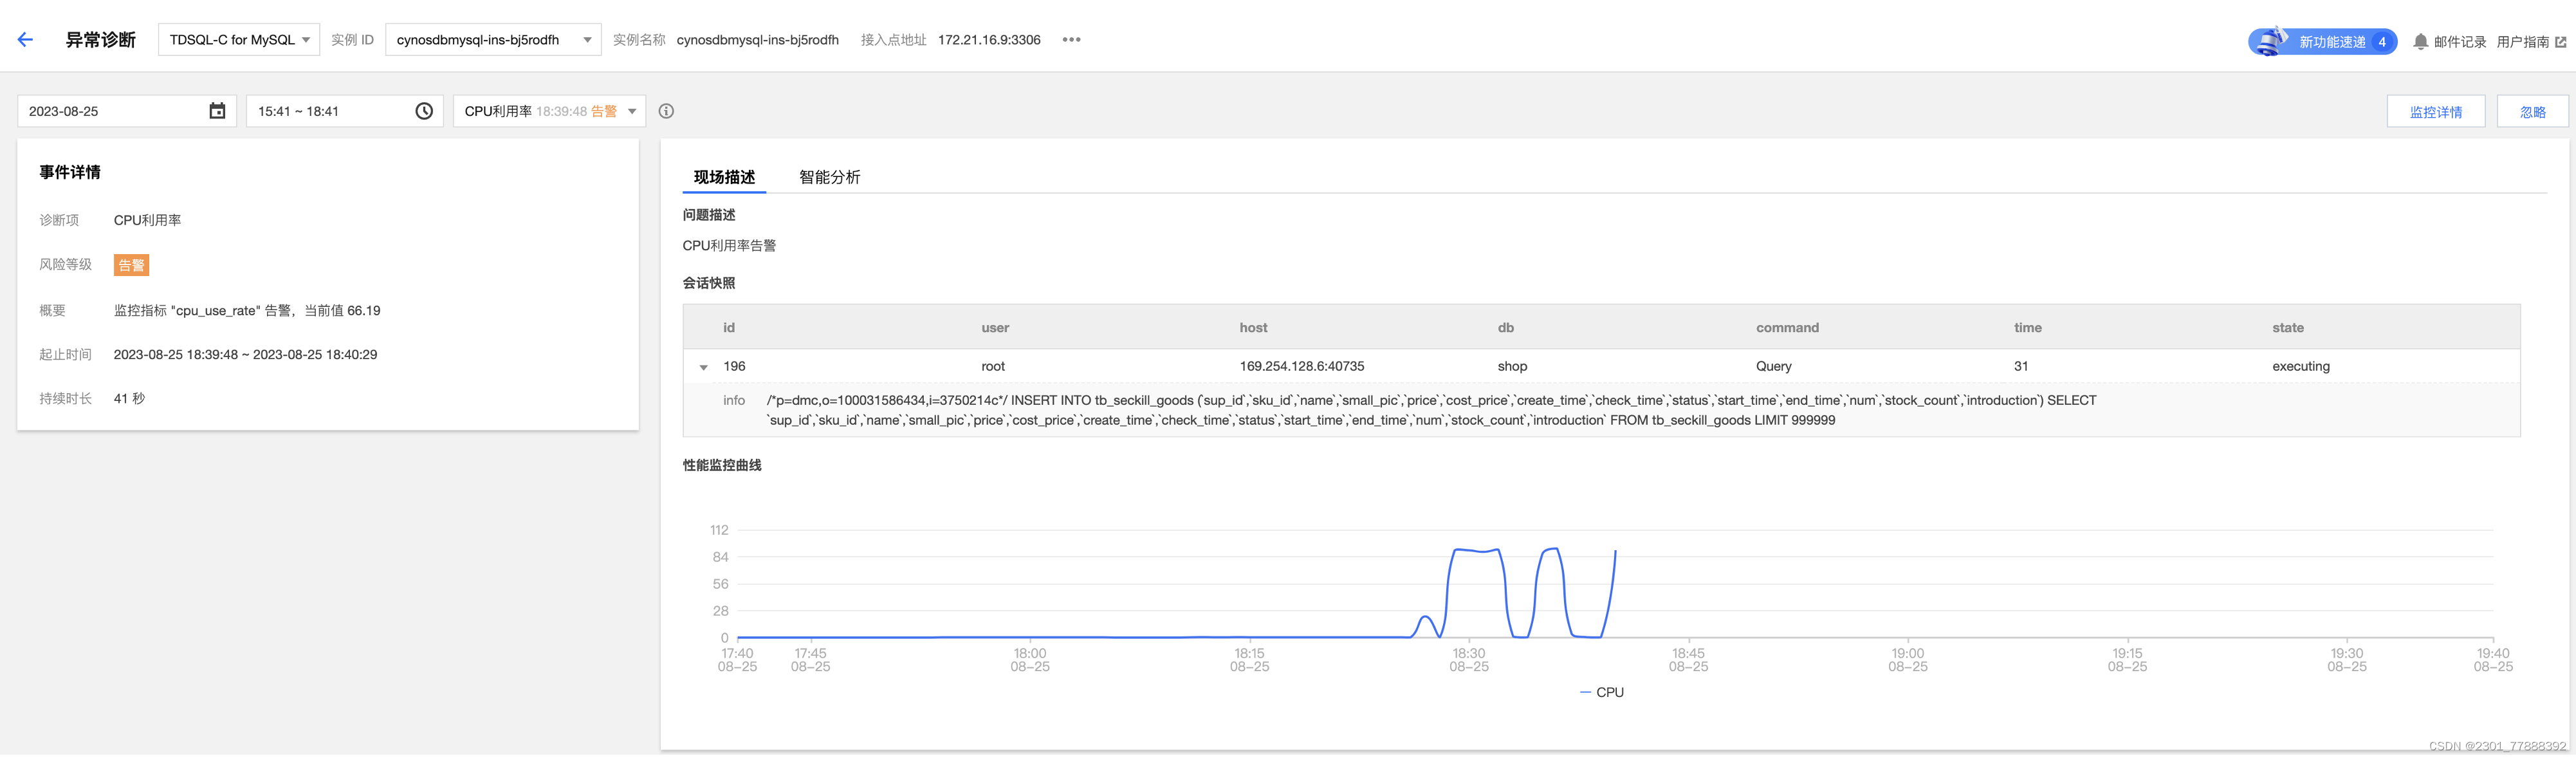Click the 'time' column header
Image resolution: width=2576 pixels, height=758 pixels.
tap(2027, 327)
